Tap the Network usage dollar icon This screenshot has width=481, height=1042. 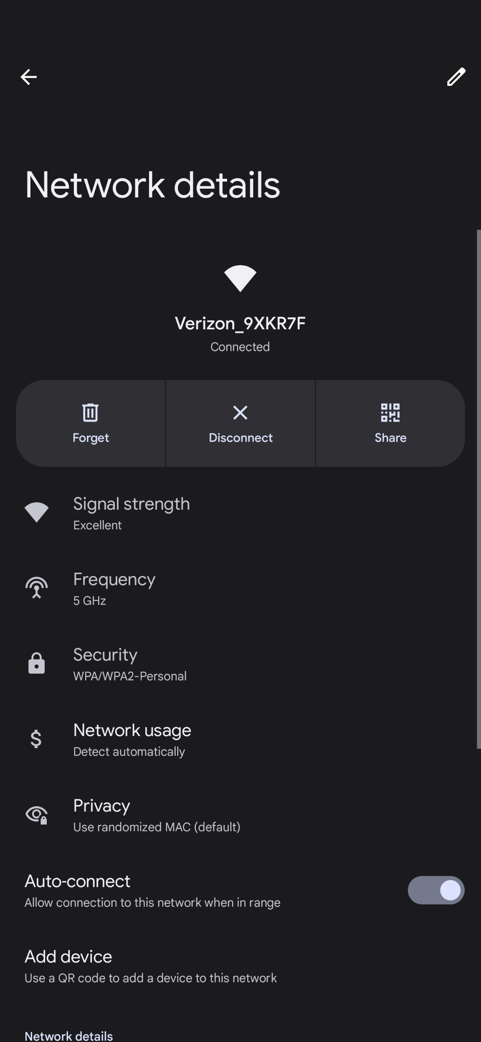point(36,739)
